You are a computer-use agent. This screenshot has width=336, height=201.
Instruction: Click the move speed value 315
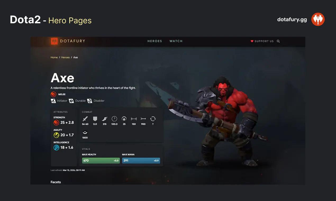coord(105,124)
